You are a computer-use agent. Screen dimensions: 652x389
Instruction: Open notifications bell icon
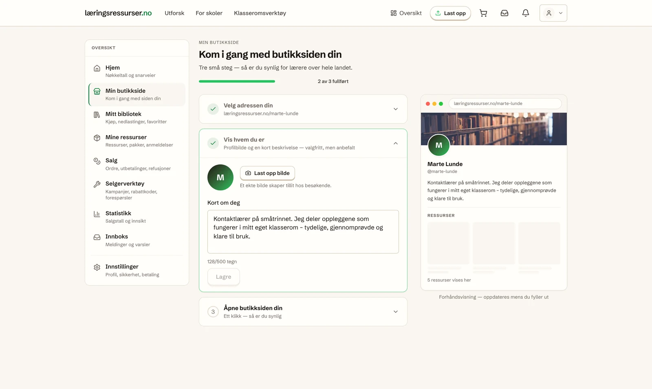(526, 13)
